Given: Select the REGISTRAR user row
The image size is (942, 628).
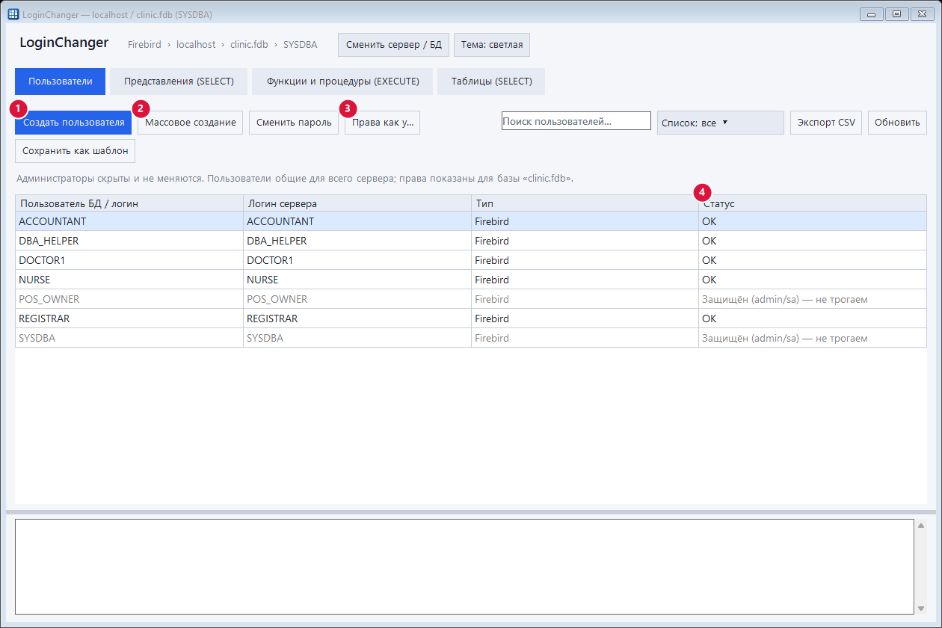Looking at the screenshot, I should (x=471, y=318).
